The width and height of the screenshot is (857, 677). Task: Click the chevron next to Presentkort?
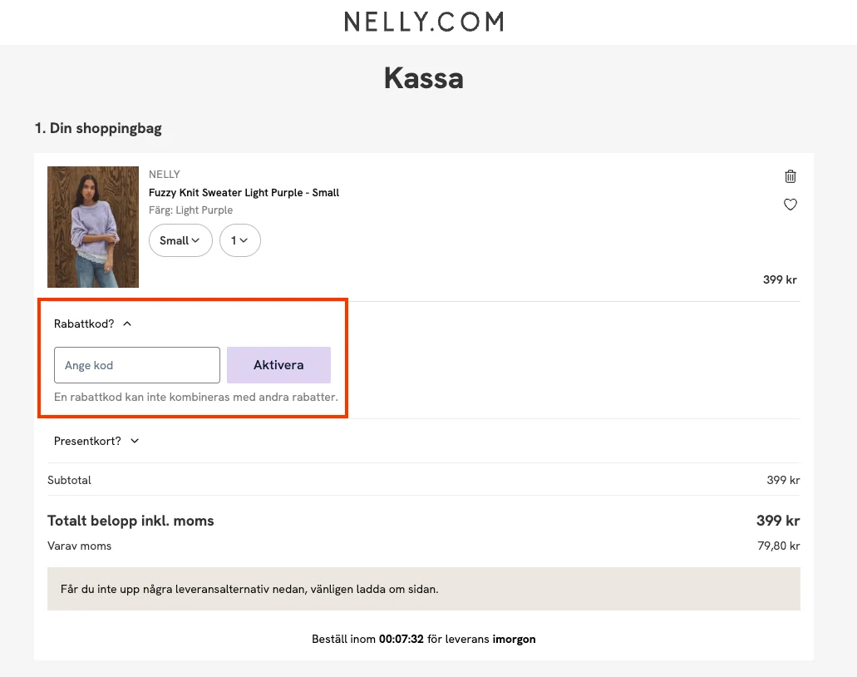(x=134, y=441)
